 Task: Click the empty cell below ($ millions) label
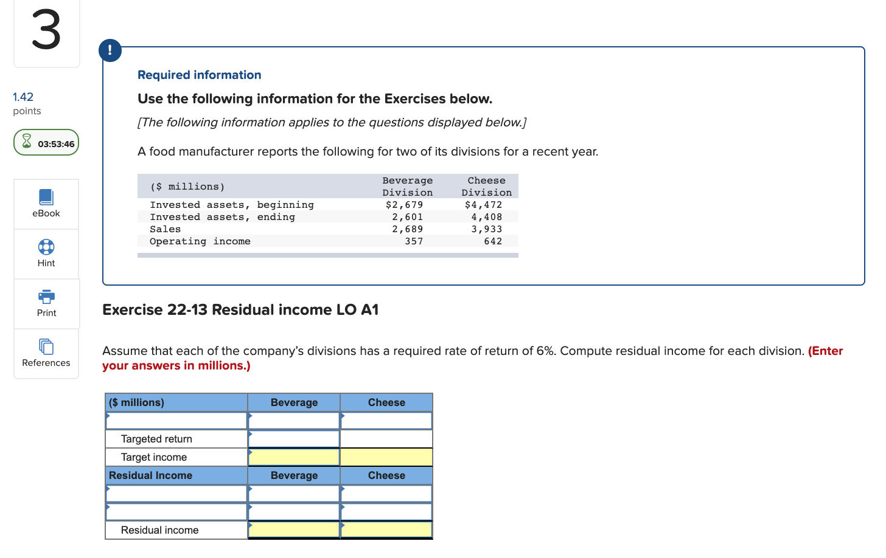176,420
